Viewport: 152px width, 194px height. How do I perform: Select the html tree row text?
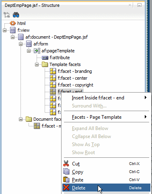[x=21, y=23]
